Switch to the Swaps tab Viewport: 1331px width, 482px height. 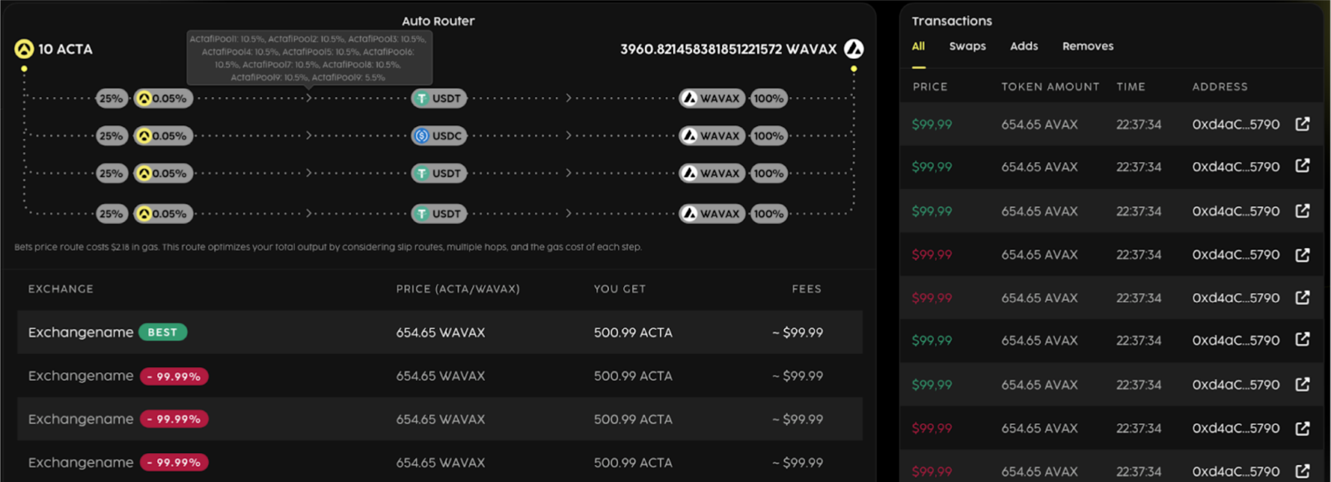[967, 46]
